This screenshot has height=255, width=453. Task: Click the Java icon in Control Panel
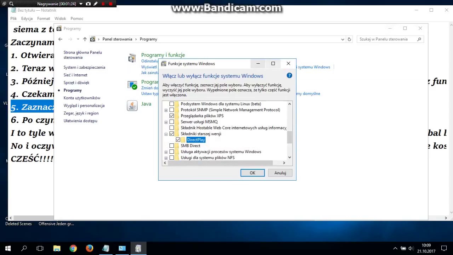(132, 106)
